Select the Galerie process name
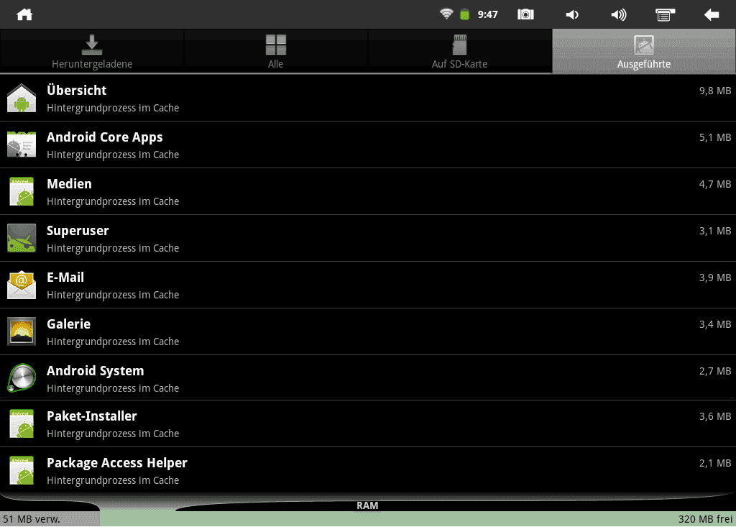The width and height of the screenshot is (736, 527). click(x=68, y=324)
